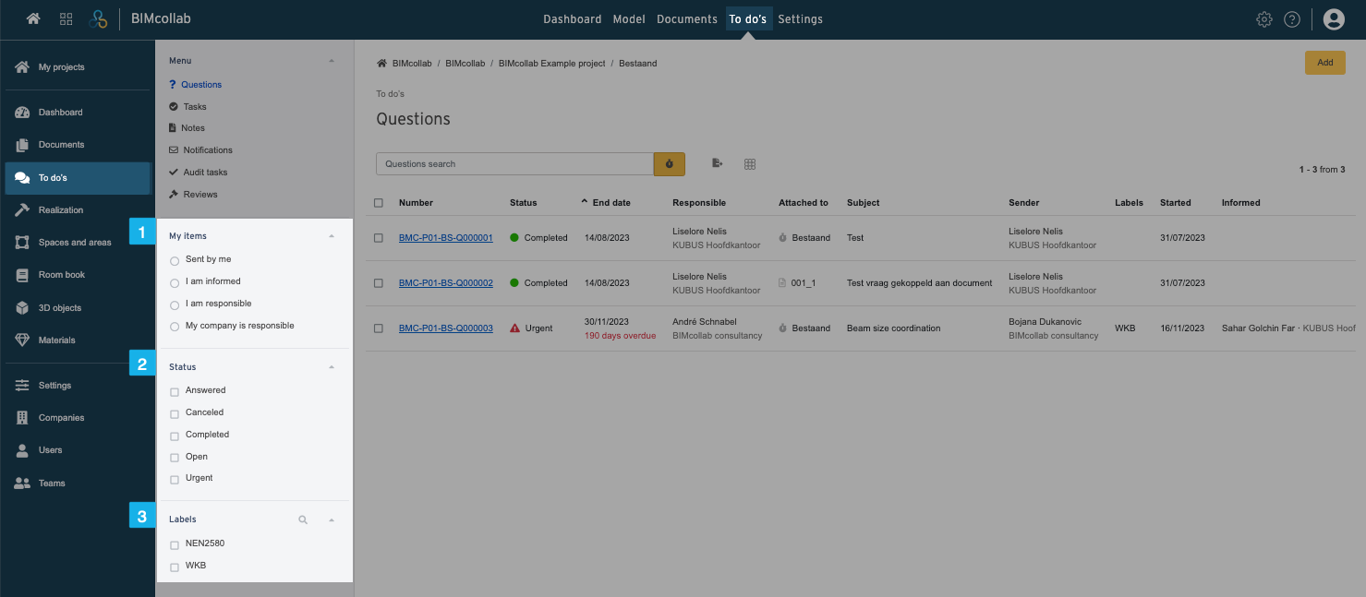Screen dimensions: 1366x597
Task: Open Tasks in the Menu panel
Action: [188, 107]
